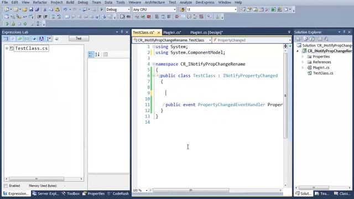Switch to Class View tab at bottom right

coord(342,193)
